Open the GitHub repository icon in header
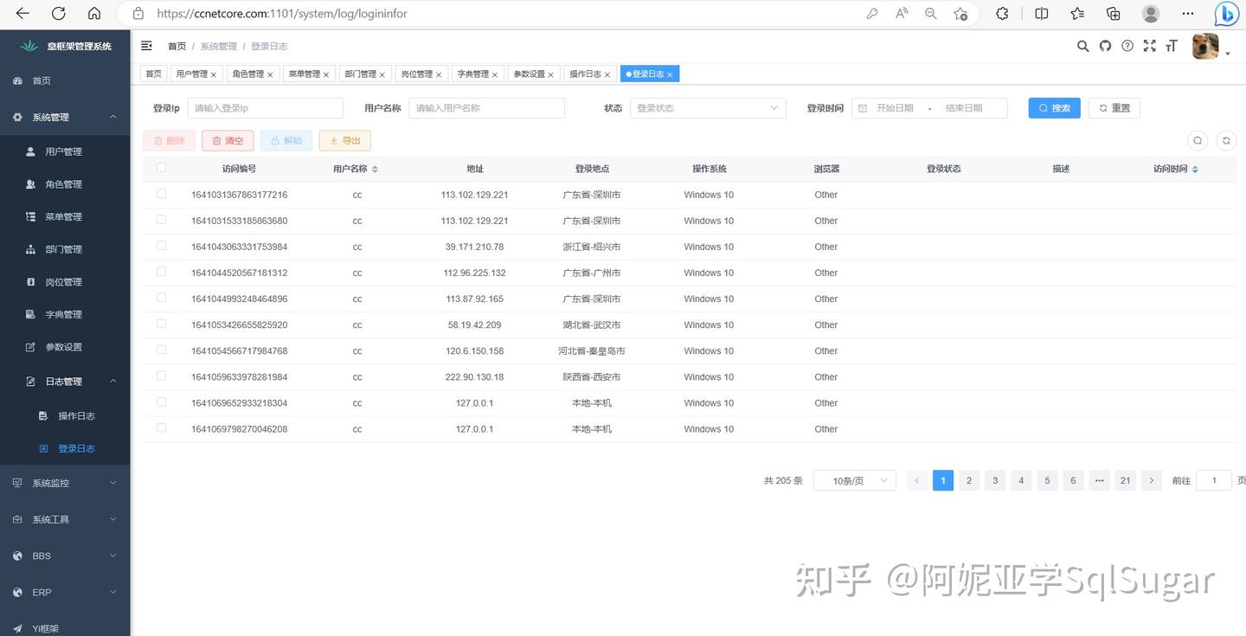1246x636 pixels. coord(1105,46)
